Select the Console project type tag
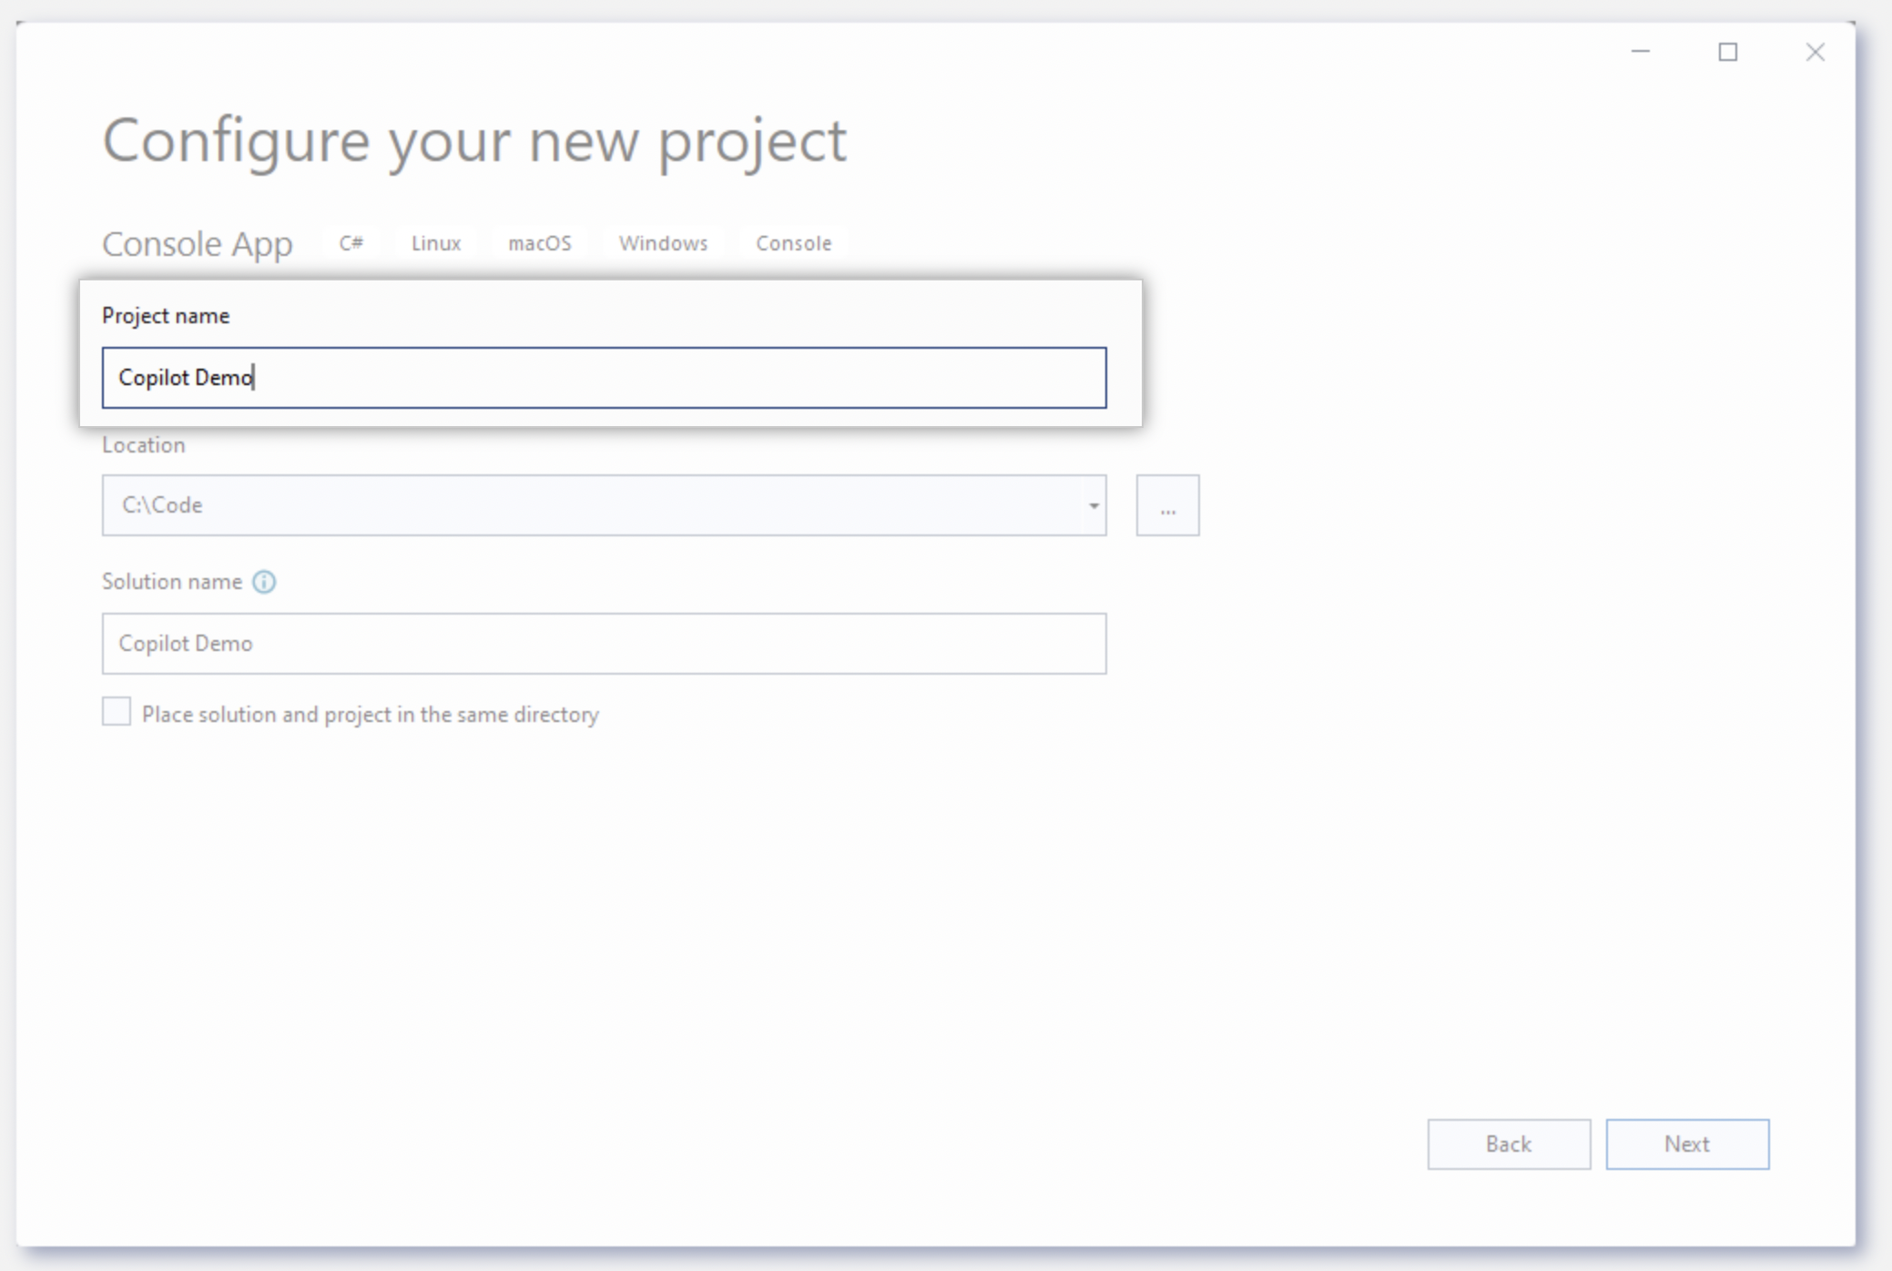 click(792, 242)
